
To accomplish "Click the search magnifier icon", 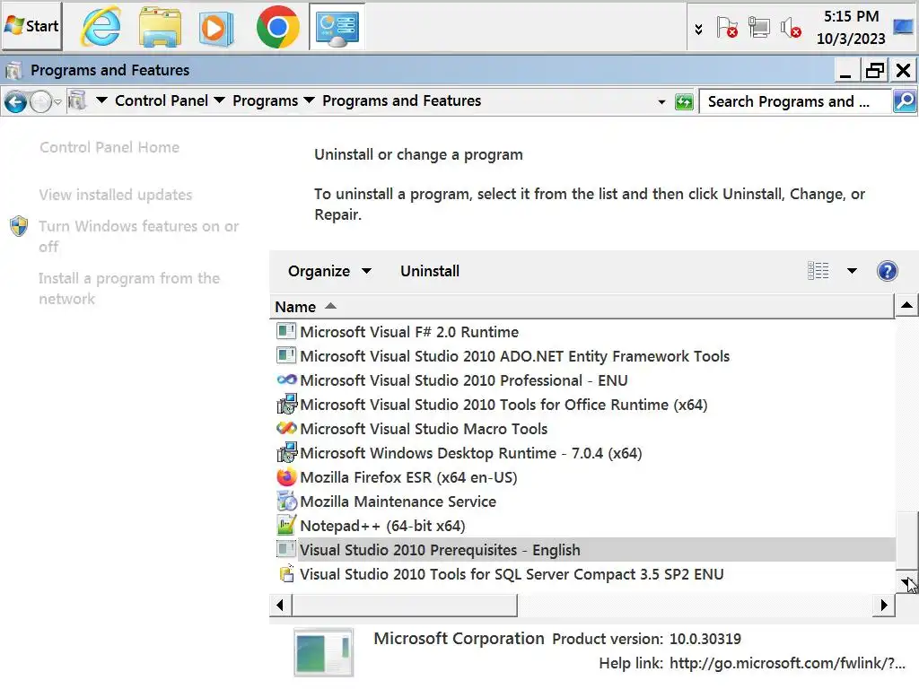I will click(905, 101).
